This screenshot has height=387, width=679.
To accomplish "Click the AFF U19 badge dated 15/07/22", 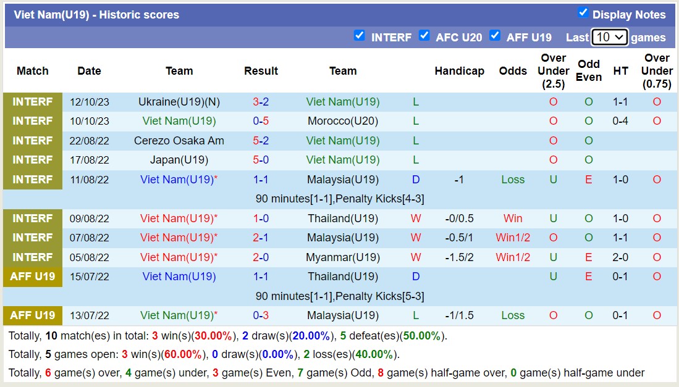I will pyautogui.click(x=32, y=277).
